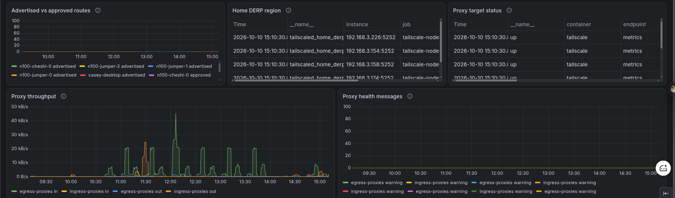Isolate the n100-jumper-1 advertised series
The width and height of the screenshot is (675, 198).
click(184, 66)
